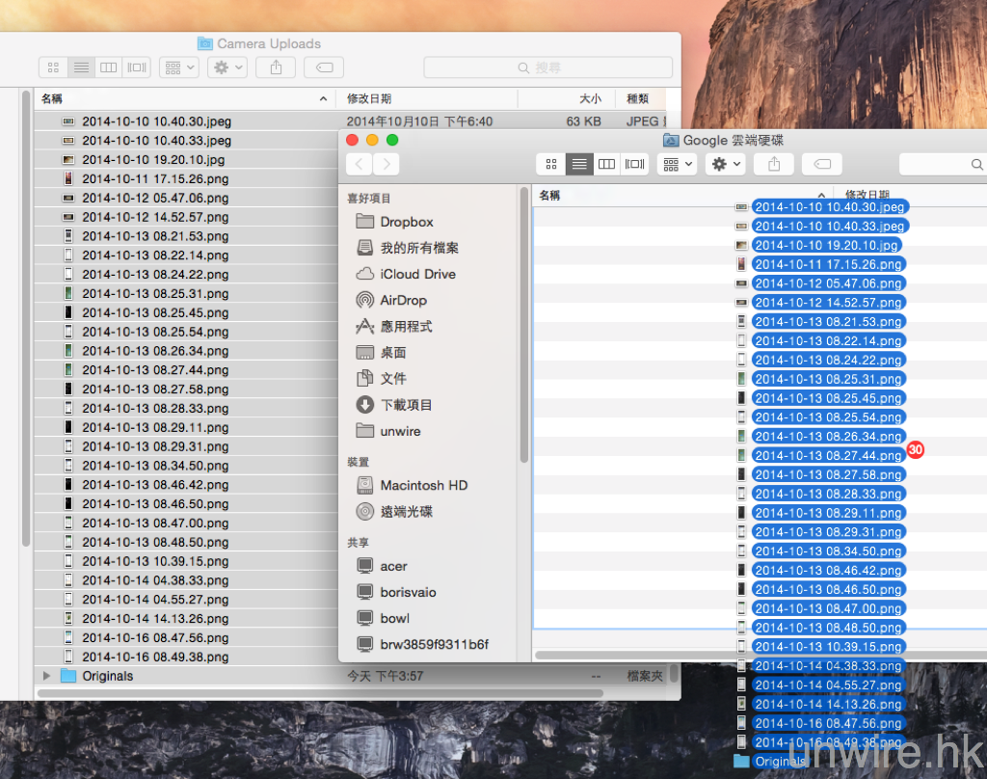Select column view in Google Drive window
Screen dimensions: 987x779
pos(606,164)
